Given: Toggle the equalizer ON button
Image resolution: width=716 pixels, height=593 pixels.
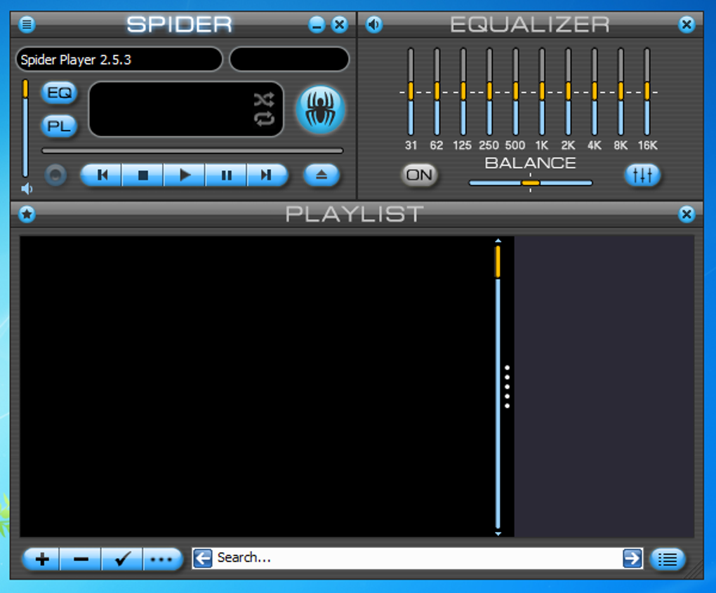Looking at the screenshot, I should pos(419,175).
